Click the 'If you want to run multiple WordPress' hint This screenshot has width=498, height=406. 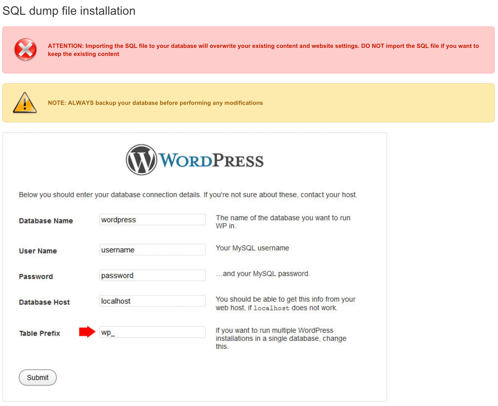click(x=281, y=338)
